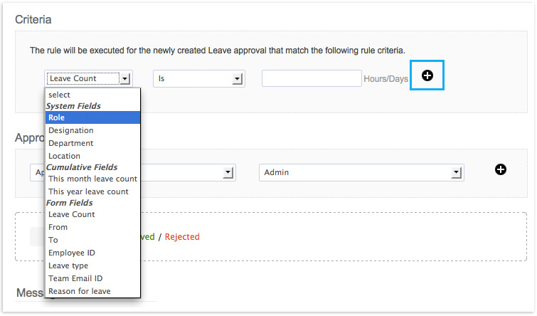Expand the Admin approver dropdown
The image size is (537, 316).
click(x=361, y=172)
